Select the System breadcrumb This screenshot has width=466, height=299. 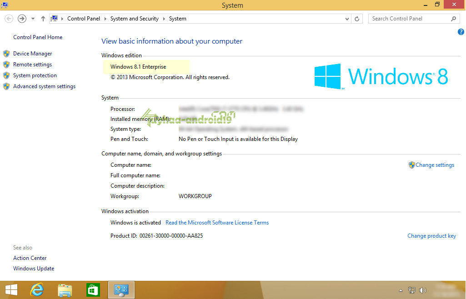coord(178,19)
